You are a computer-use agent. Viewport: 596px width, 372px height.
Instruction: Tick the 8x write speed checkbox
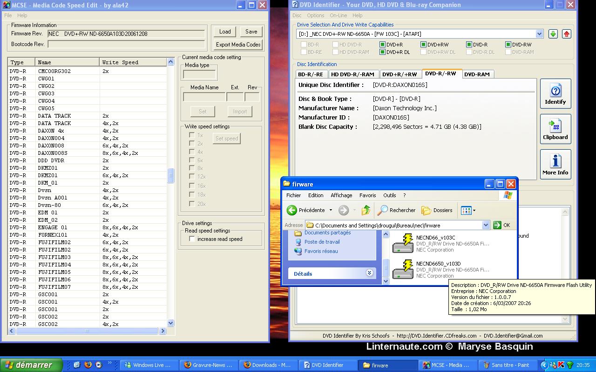[192, 168]
